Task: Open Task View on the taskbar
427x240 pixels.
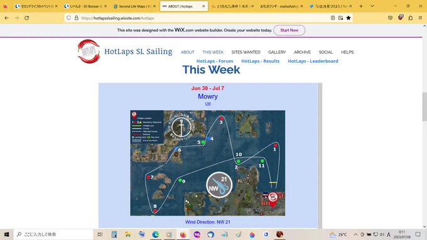Action: [100, 234]
